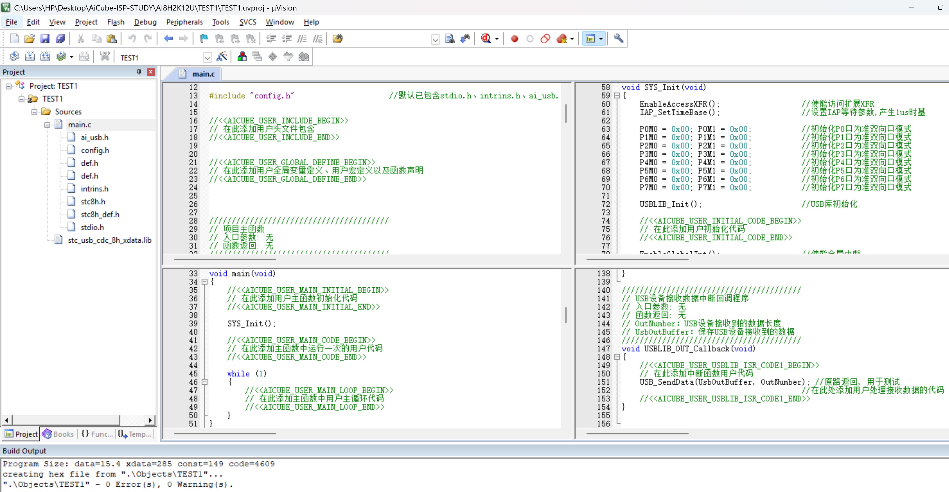Viewport: 949px width, 492px height.
Task: Click the Navigate Backwards blue arrow
Action: 168,39
